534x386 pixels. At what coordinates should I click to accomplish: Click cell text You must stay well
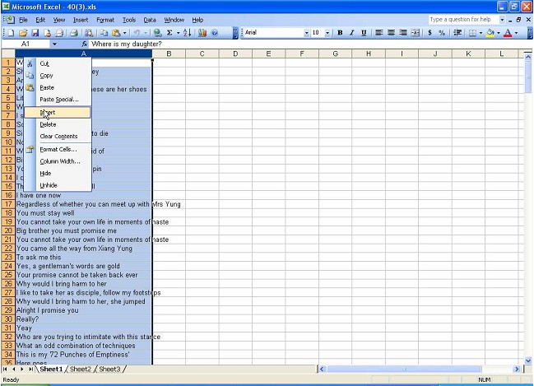tap(45, 213)
